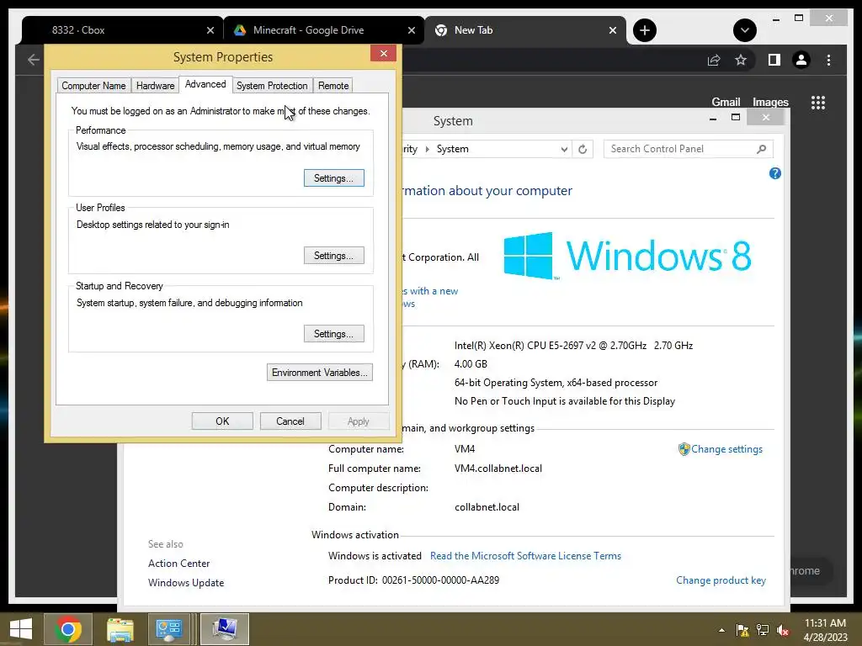Image resolution: width=862 pixels, height=646 pixels.
Task: Select Intel Xeon CPU processor text
Action: (x=573, y=346)
